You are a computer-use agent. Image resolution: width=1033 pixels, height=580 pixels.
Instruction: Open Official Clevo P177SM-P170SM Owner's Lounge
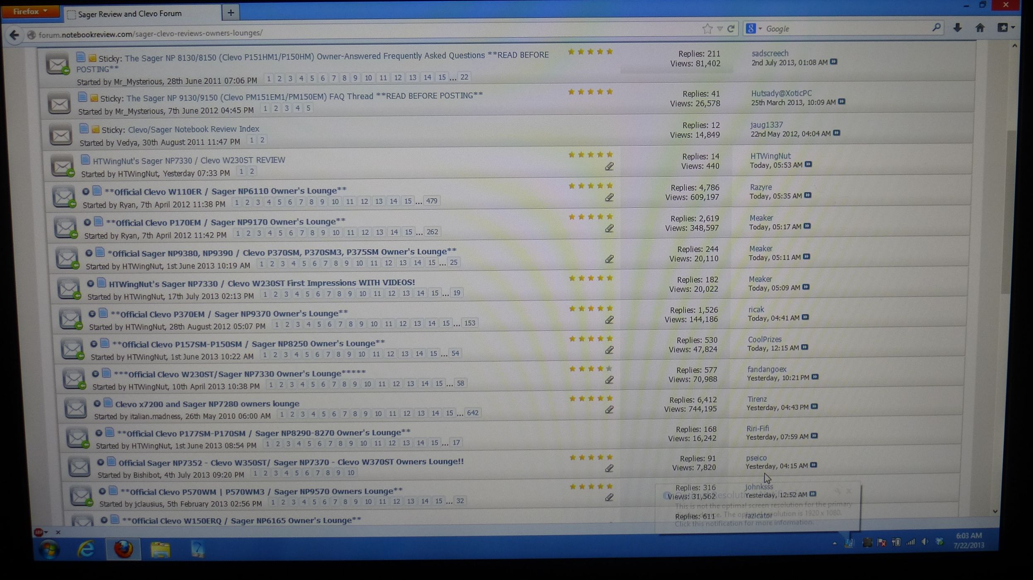[x=264, y=433]
